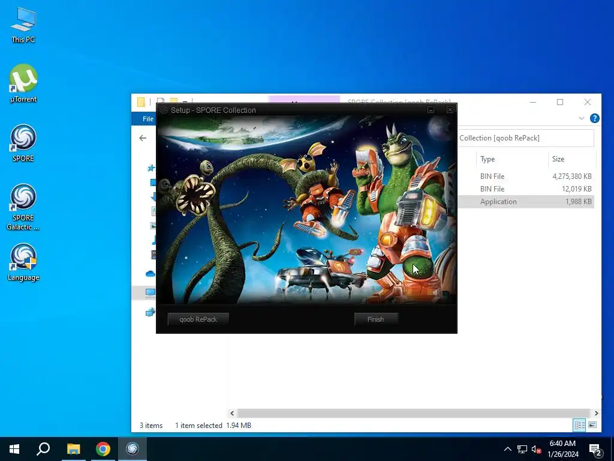Viewport: 614px width, 461px height.
Task: Click the horizontal scrollbar right arrow
Action: pyautogui.click(x=596, y=413)
